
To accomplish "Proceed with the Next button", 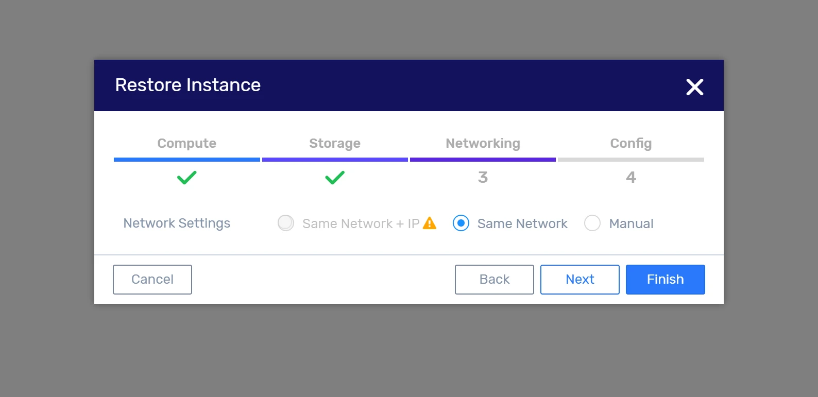I will pyautogui.click(x=580, y=280).
